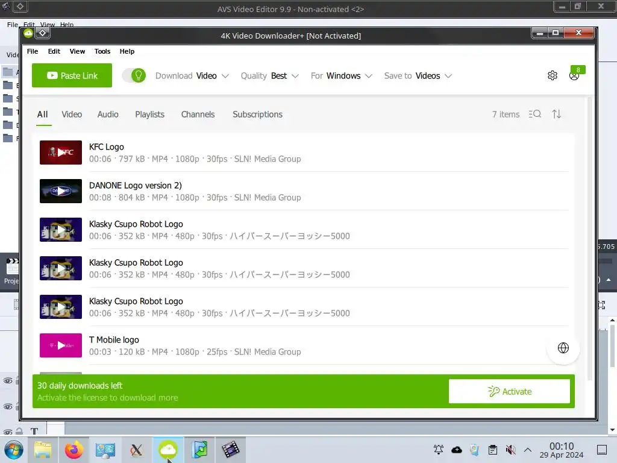617x463 pixels.
Task: Click the clipboard tray icon
Action: click(493, 450)
